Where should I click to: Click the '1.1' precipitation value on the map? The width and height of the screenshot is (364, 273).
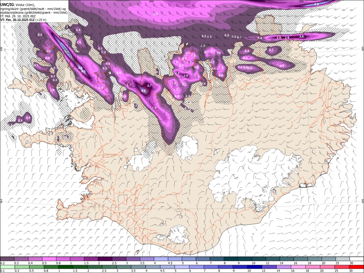tap(197, 77)
